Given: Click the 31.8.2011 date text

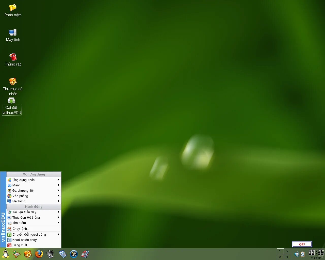Looking at the screenshot, I should coord(316,258).
